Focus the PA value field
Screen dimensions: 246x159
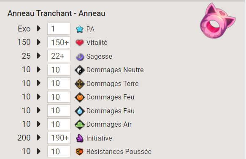tap(59, 29)
